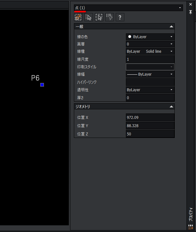Screen dimensions: 196x232
Task: Open the help question mark icon
Action: [120, 17]
